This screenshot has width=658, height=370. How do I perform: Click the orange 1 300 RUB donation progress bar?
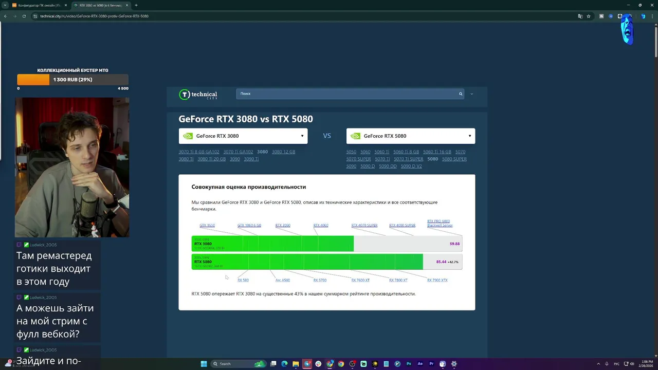click(72, 80)
